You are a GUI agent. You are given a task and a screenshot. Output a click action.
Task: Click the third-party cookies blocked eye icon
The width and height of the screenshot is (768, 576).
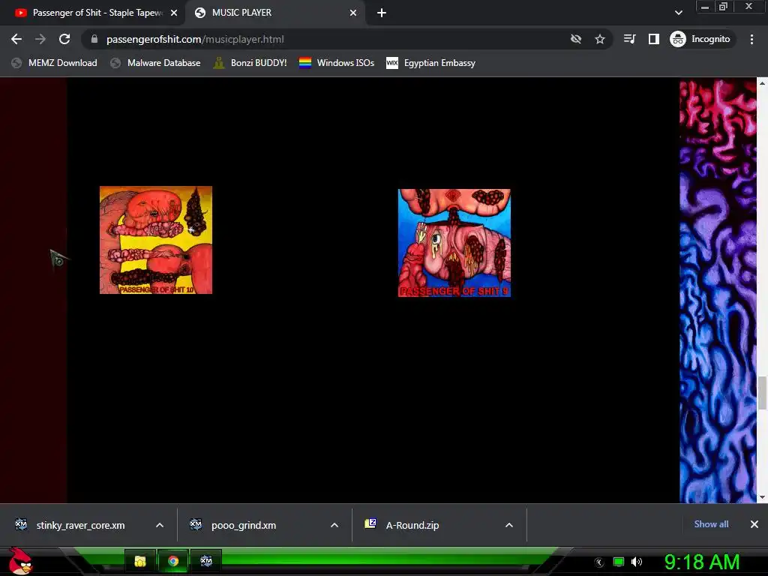(576, 39)
